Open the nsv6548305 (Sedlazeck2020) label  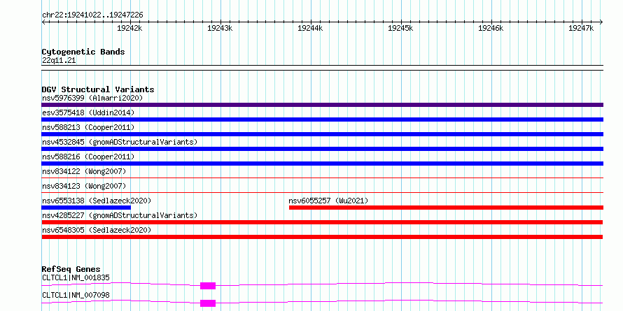(x=97, y=230)
